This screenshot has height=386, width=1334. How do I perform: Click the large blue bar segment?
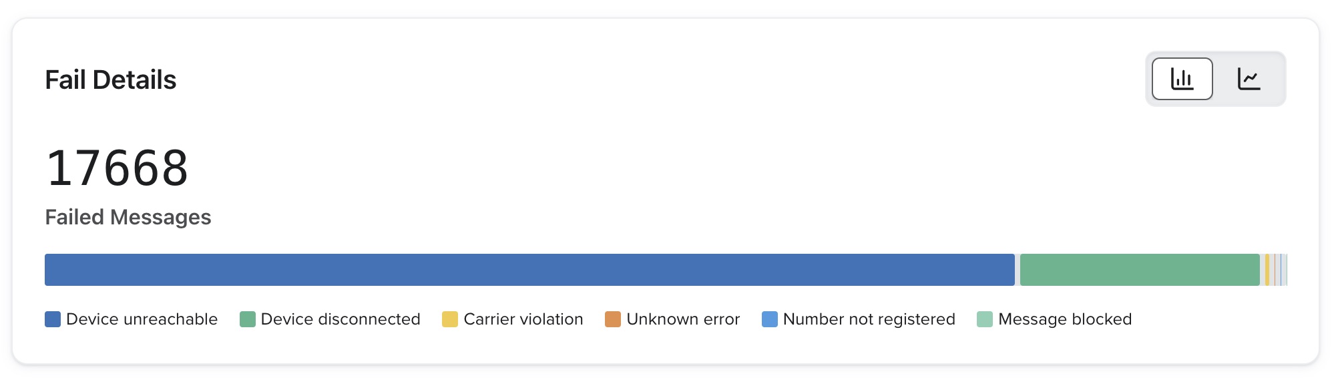(x=529, y=270)
